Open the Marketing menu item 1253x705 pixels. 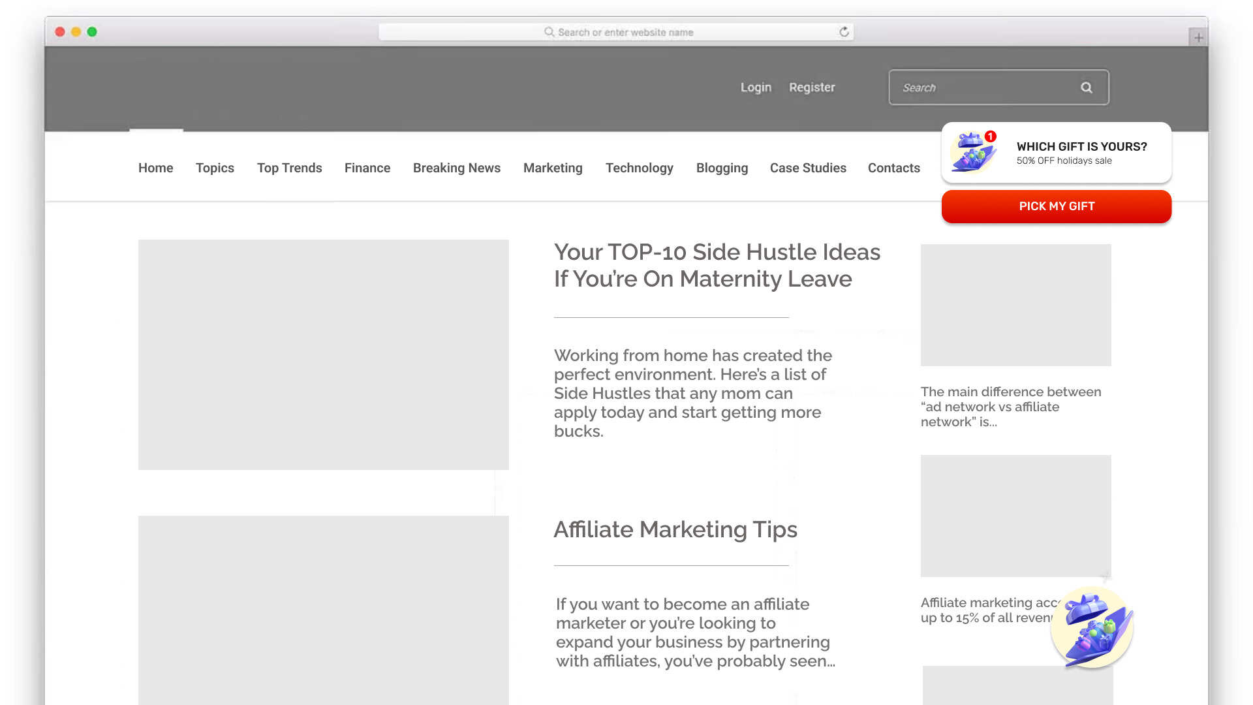pyautogui.click(x=553, y=168)
